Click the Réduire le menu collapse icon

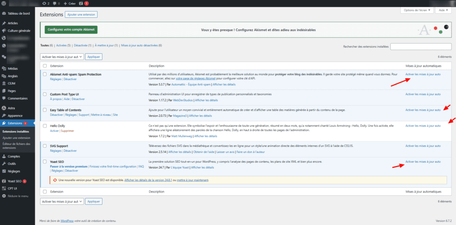4,196
